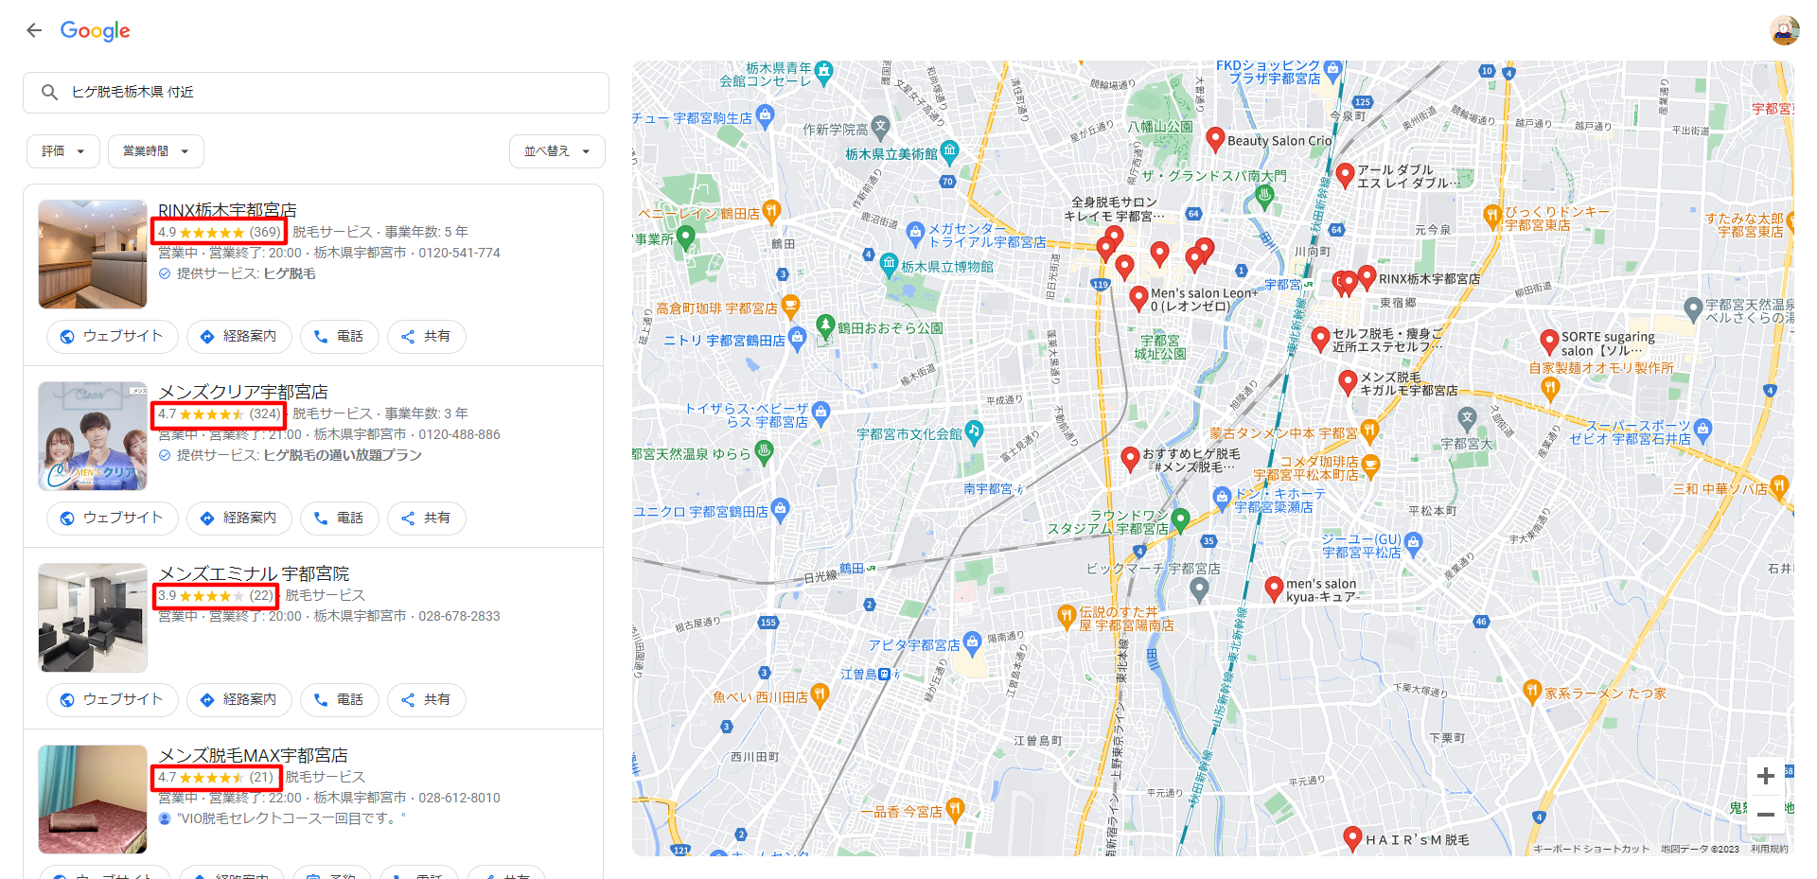Image resolution: width=1817 pixels, height=879 pixels.
Task: Select the HAIR'sM脱毛 map pin
Action: click(1353, 837)
